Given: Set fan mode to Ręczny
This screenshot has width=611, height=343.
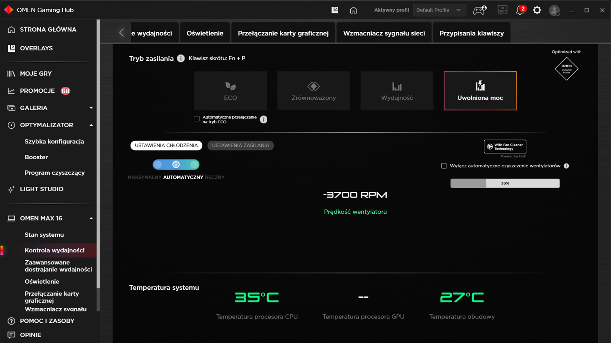Looking at the screenshot, I should pos(194,165).
